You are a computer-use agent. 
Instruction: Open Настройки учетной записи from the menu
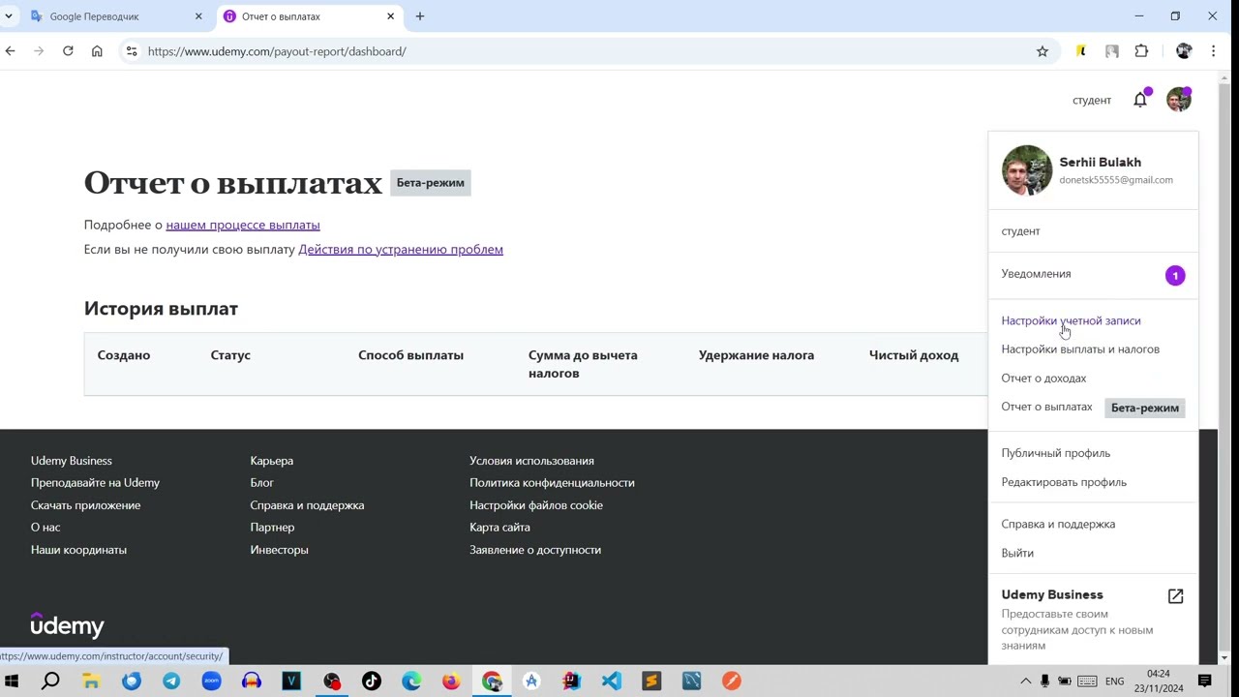(x=1071, y=320)
